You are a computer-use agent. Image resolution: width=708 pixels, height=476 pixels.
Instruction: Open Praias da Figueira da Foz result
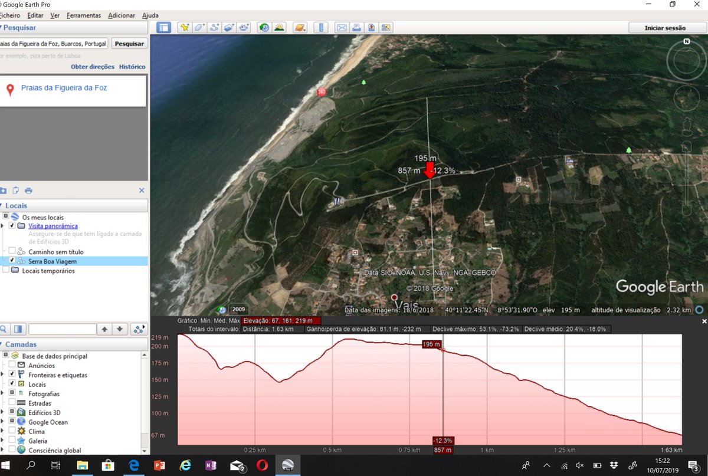(x=64, y=87)
